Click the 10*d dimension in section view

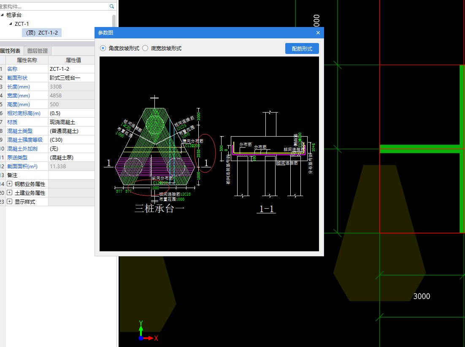314,147
